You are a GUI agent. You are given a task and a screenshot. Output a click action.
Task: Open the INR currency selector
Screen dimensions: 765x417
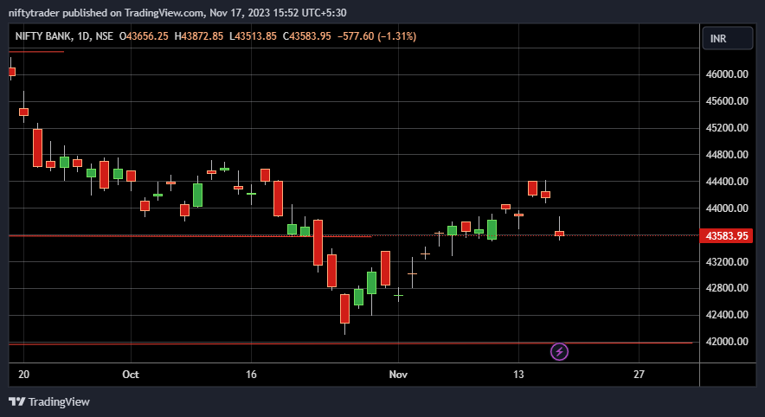(x=727, y=39)
